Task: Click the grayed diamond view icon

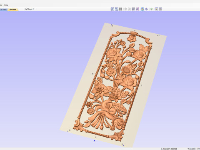Action: click(125, 9)
